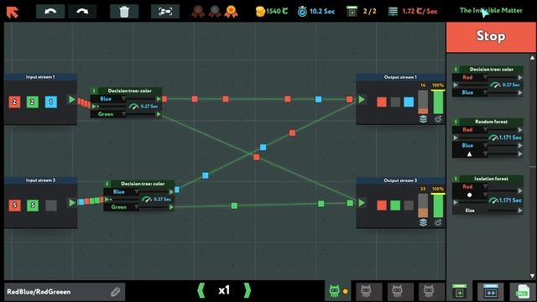This screenshot has width=537, height=302.
Task: Click the Input stream 1 output arrow
Action: pyautogui.click(x=72, y=100)
